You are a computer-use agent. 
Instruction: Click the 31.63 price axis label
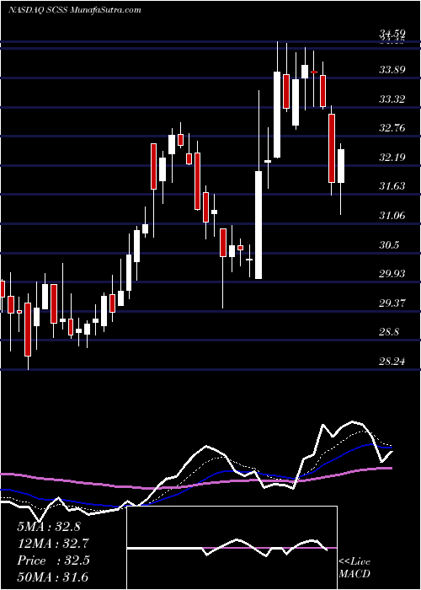coord(392,186)
